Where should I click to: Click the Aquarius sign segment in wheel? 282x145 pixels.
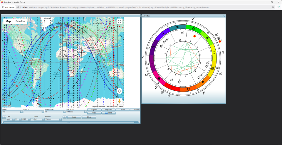coord(152,63)
